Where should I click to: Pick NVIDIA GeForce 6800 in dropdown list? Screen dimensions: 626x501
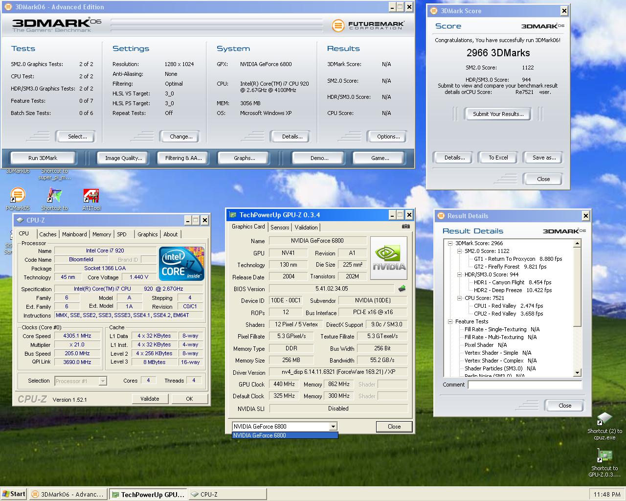285,435
